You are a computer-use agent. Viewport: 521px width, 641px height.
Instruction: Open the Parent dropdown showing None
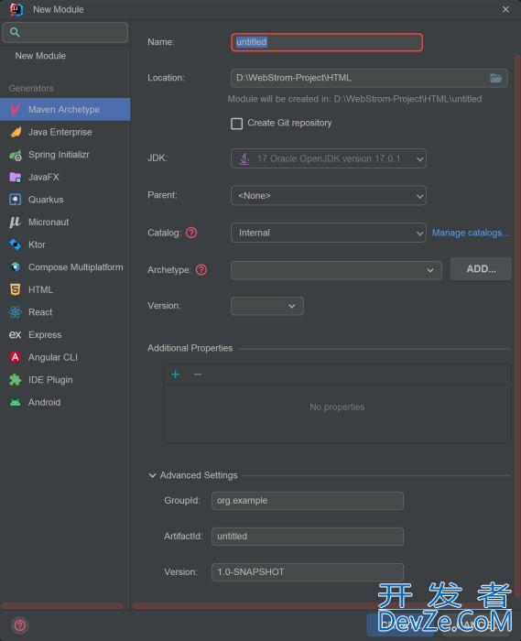(x=329, y=195)
